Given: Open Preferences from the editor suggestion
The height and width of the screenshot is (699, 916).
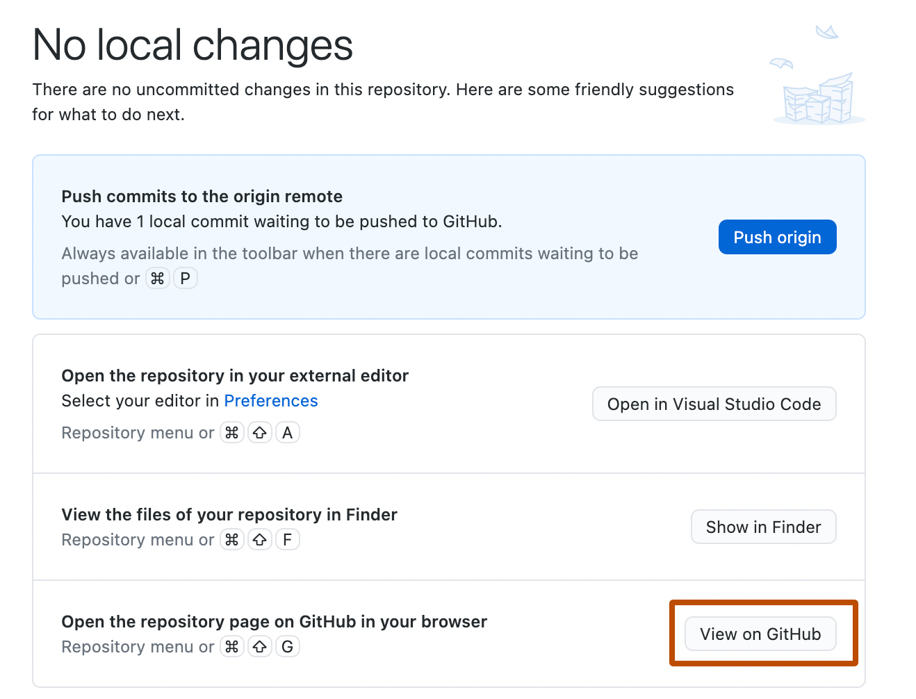Looking at the screenshot, I should (271, 401).
